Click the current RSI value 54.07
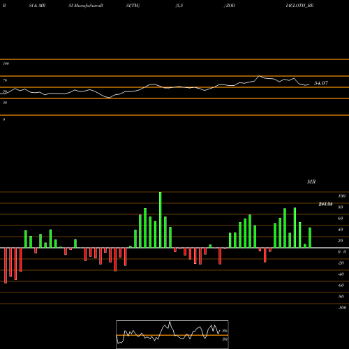This screenshot has height=349, width=349. [x=321, y=83]
